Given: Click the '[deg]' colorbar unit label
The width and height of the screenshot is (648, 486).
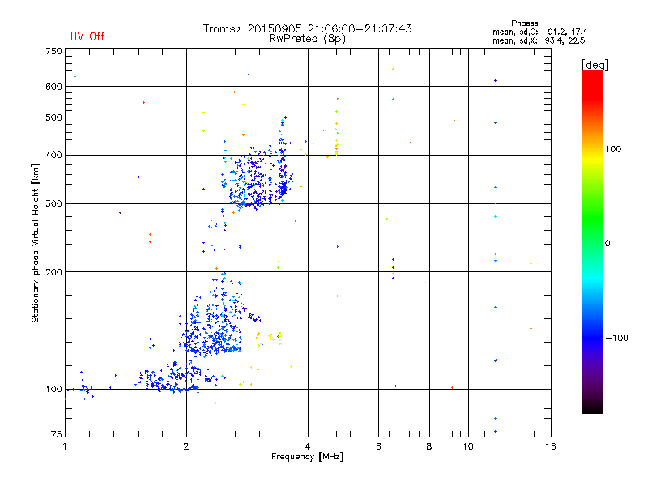Looking at the screenshot, I should 595,65.
